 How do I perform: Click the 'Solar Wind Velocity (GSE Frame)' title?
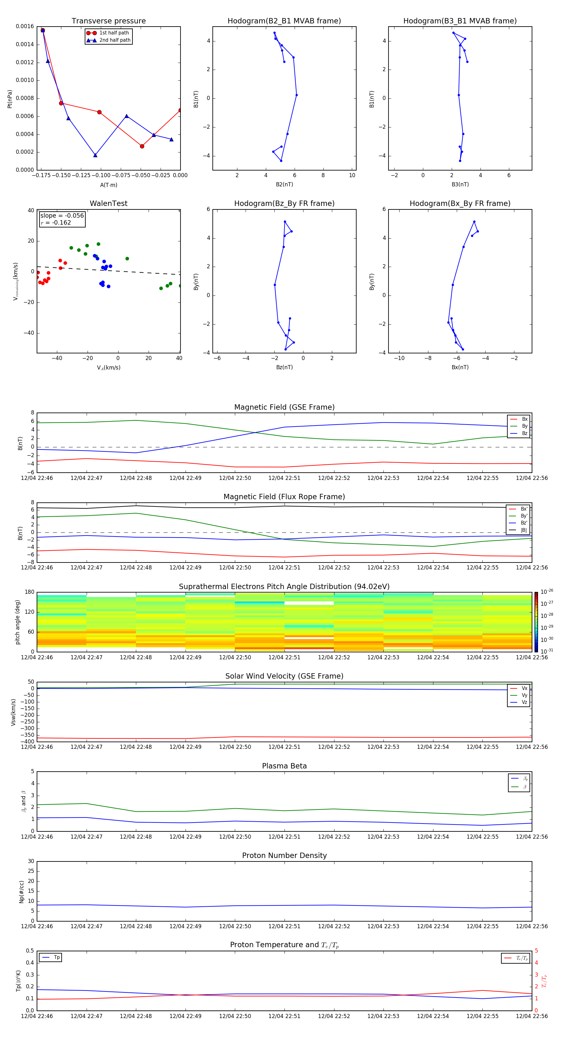click(x=284, y=676)
